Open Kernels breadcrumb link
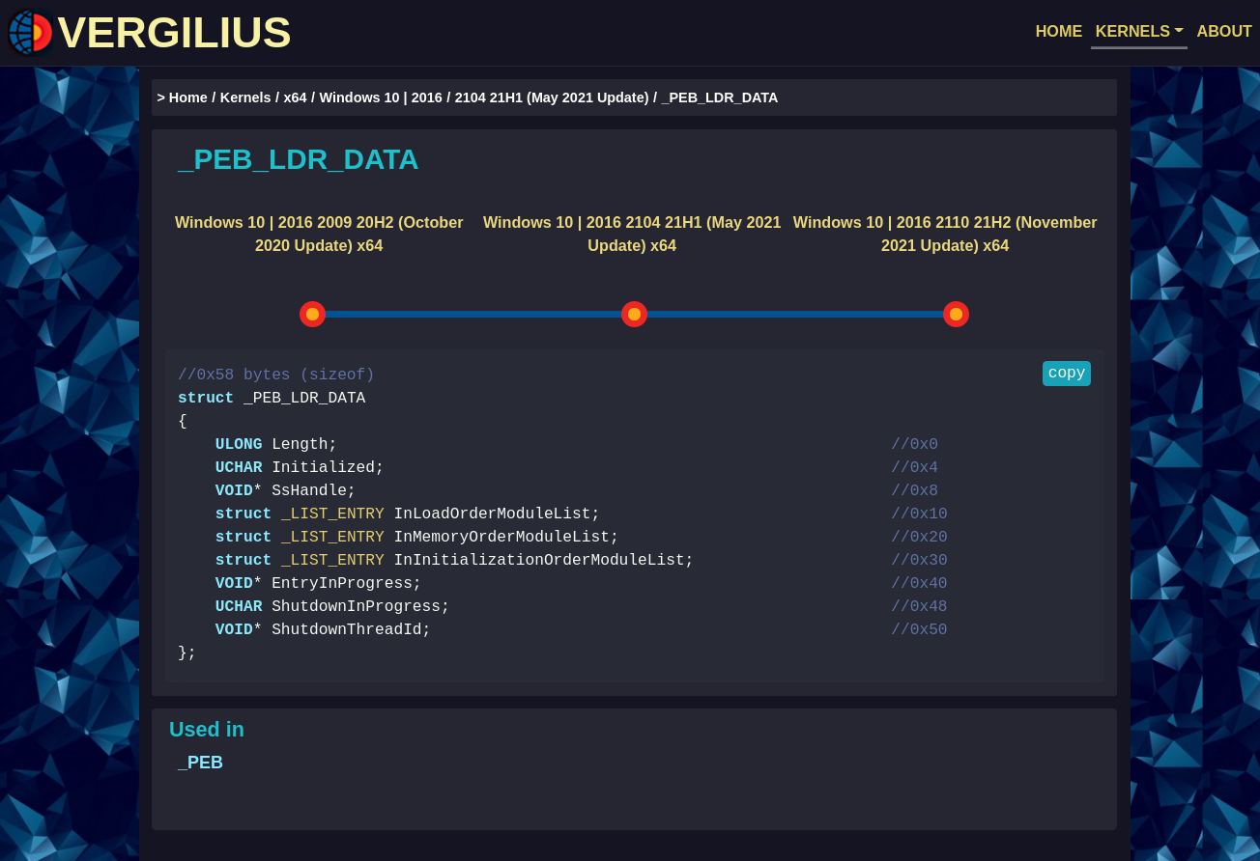 (244, 97)
